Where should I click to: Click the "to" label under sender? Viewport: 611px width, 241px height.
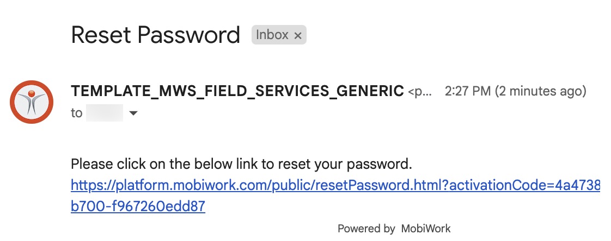click(x=76, y=113)
